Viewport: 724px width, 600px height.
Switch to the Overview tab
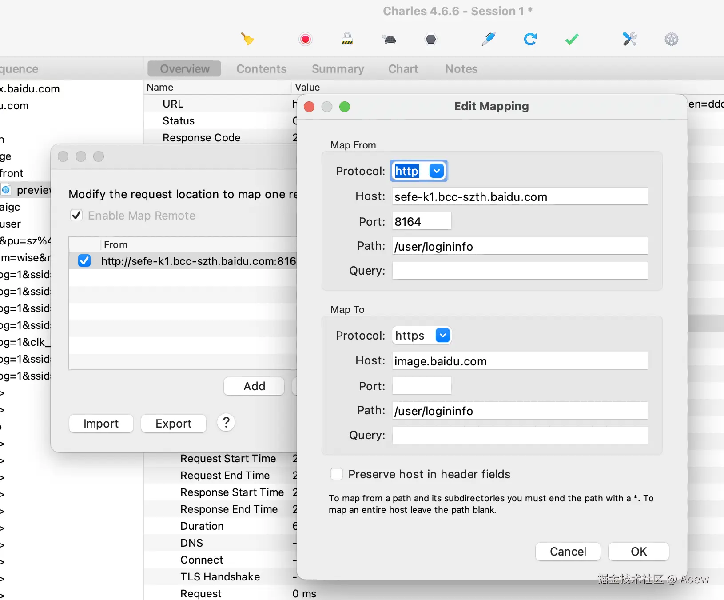tap(185, 69)
